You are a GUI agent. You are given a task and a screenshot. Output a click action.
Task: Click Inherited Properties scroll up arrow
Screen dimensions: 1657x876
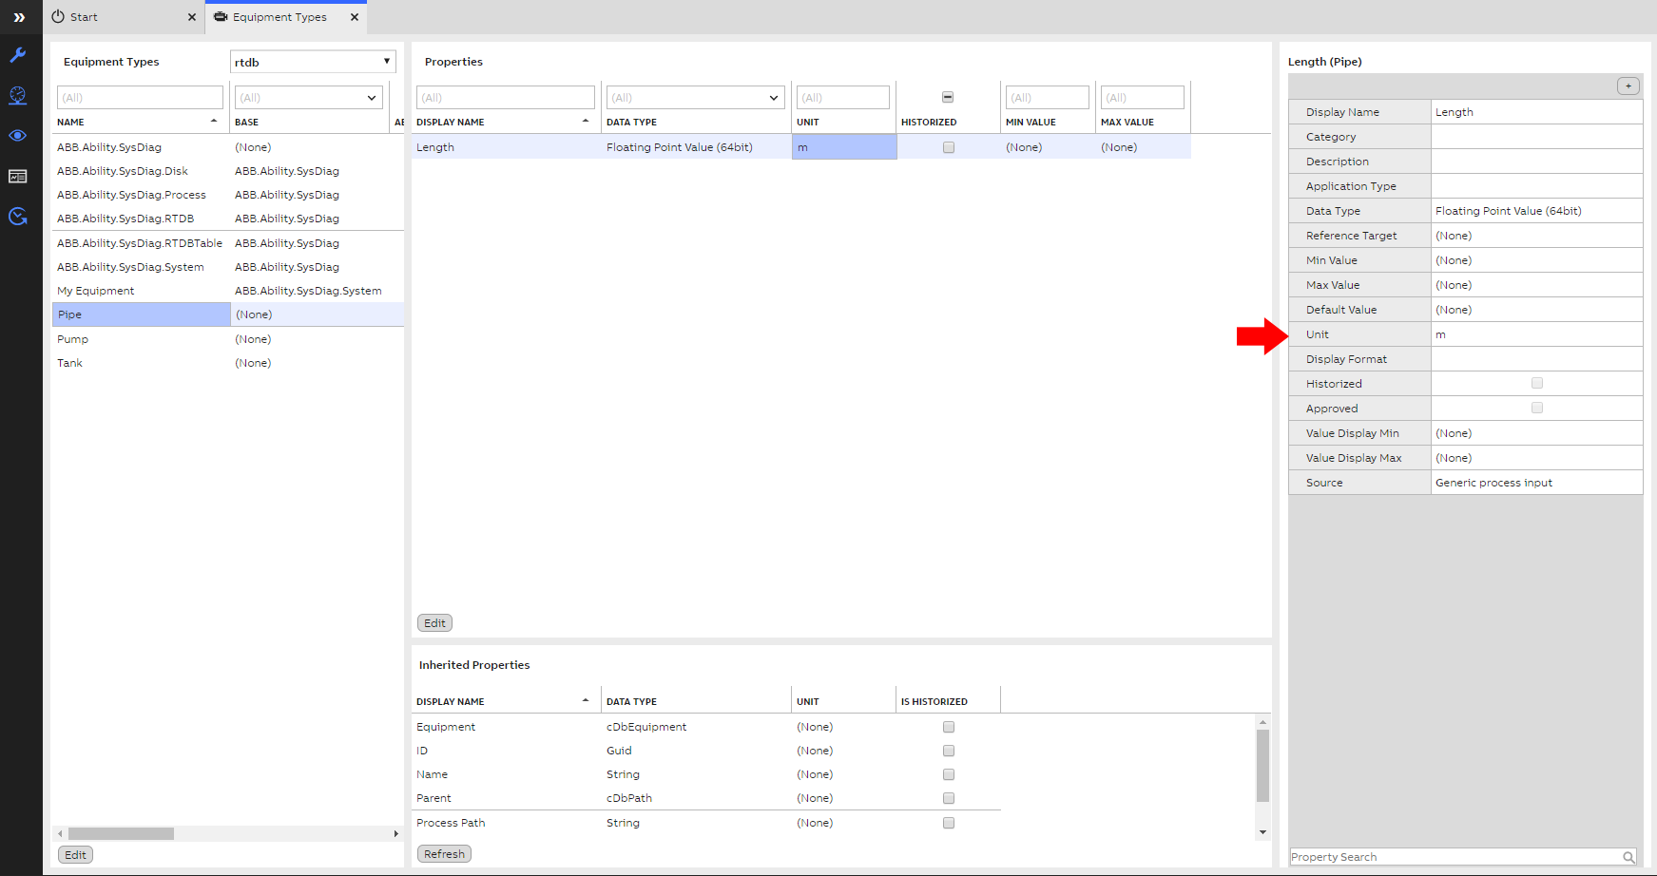(x=1262, y=722)
